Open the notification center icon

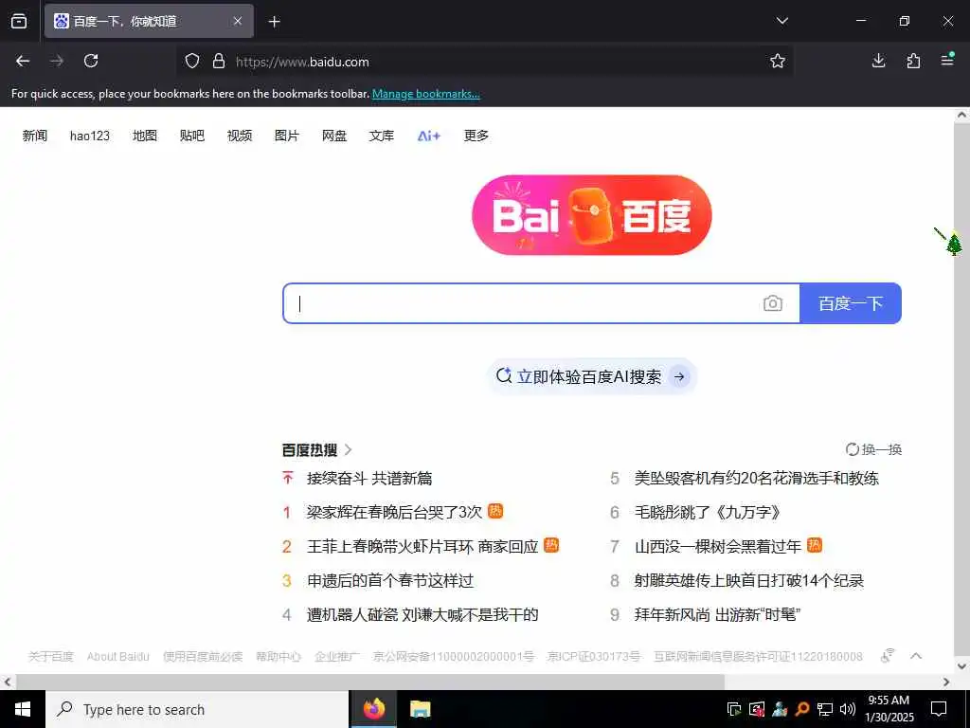939,709
